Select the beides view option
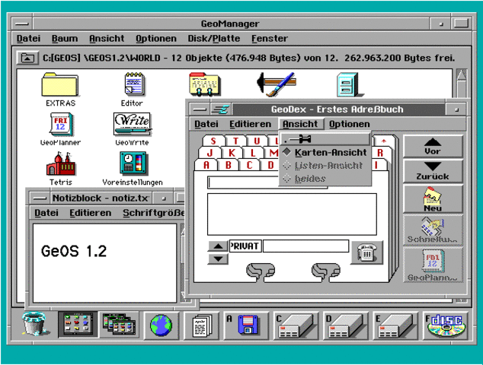Viewport: 483px width, 365px height. [x=325, y=179]
